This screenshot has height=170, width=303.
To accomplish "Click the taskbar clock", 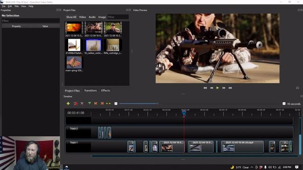I will click(x=287, y=167).
